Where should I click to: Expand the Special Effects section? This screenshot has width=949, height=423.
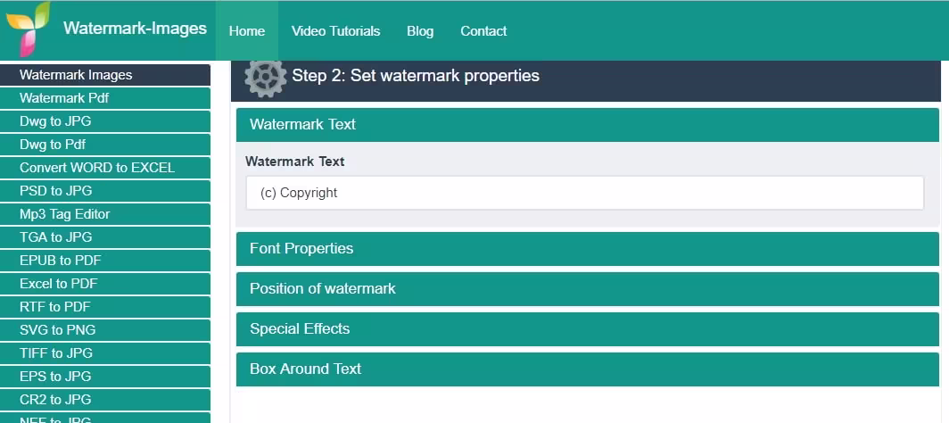pyautogui.click(x=587, y=329)
